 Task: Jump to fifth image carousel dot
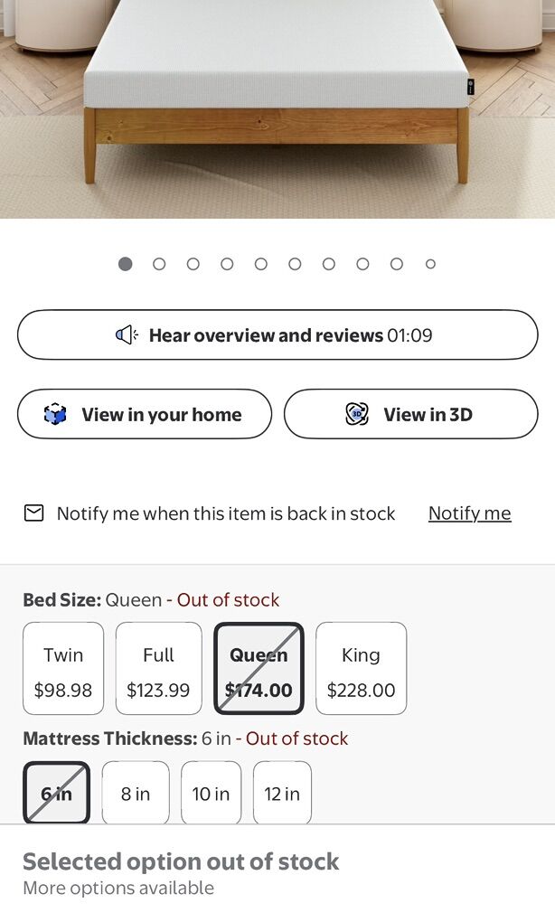[261, 264]
